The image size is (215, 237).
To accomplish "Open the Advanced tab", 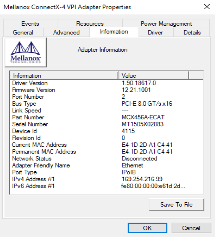I will point(66,33).
